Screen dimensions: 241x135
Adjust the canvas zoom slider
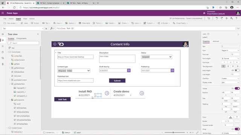[174, 132]
